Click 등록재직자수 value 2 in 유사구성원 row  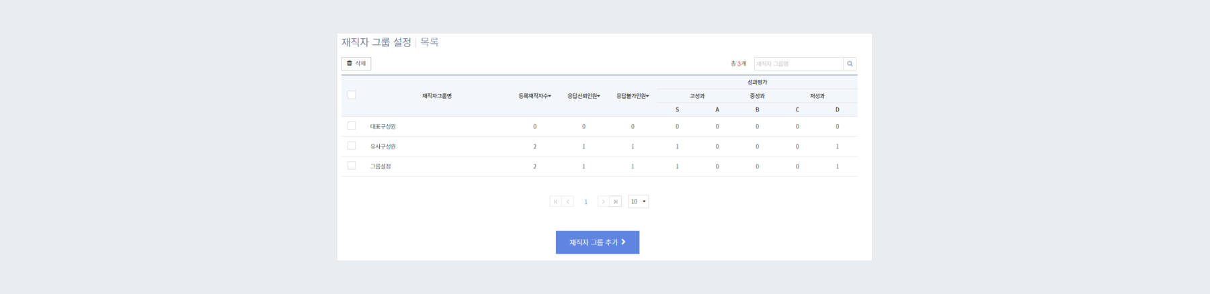point(535,146)
